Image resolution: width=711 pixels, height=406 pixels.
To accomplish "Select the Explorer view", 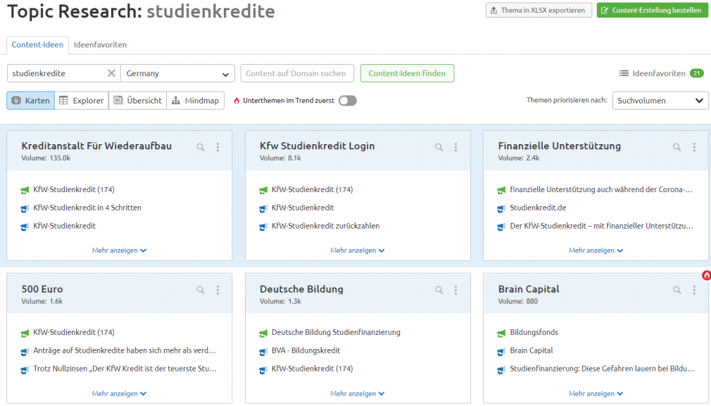I will [x=82, y=101].
